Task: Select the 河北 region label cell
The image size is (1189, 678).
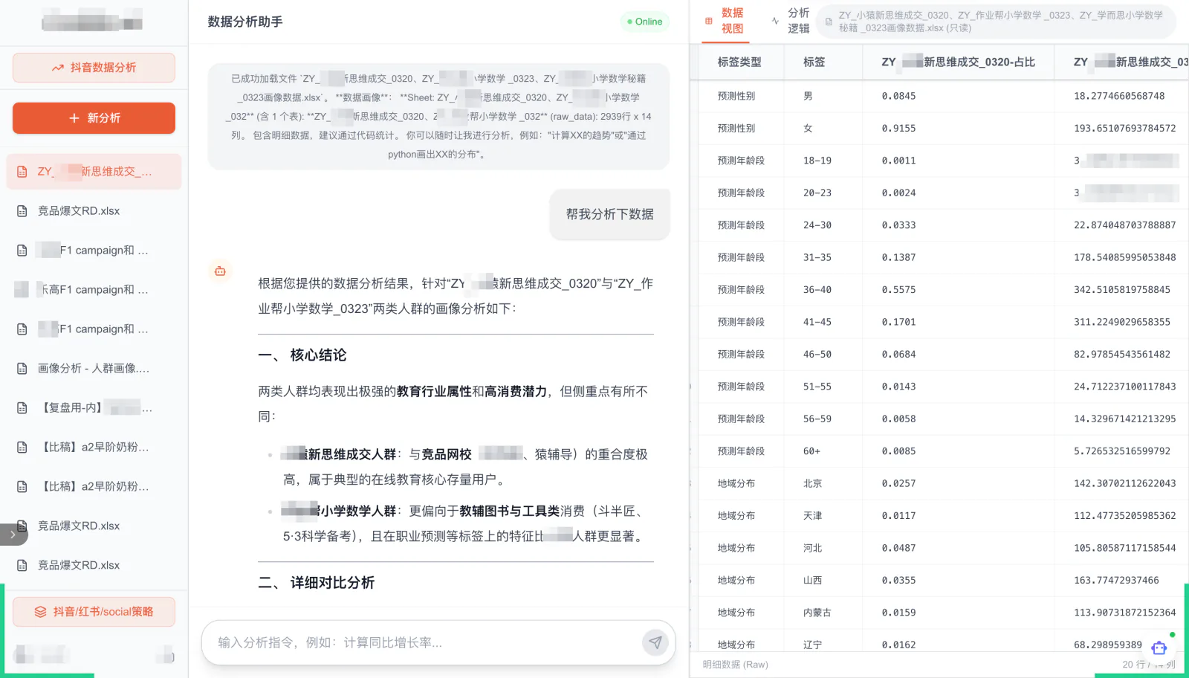Action: [812, 549]
